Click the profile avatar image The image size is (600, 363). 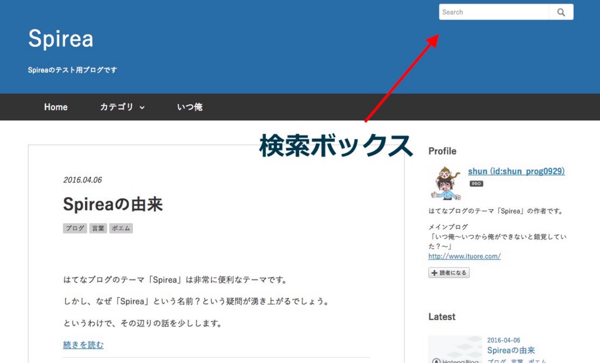pyautogui.click(x=445, y=184)
